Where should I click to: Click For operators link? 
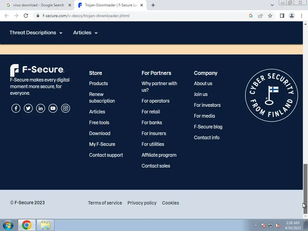coord(156,101)
